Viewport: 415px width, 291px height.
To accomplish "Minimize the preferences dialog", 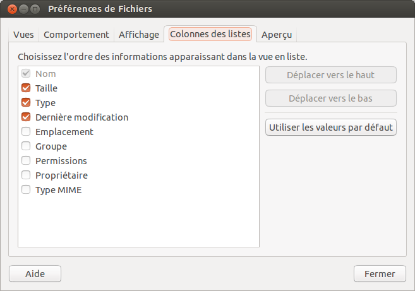I will coord(23,9).
